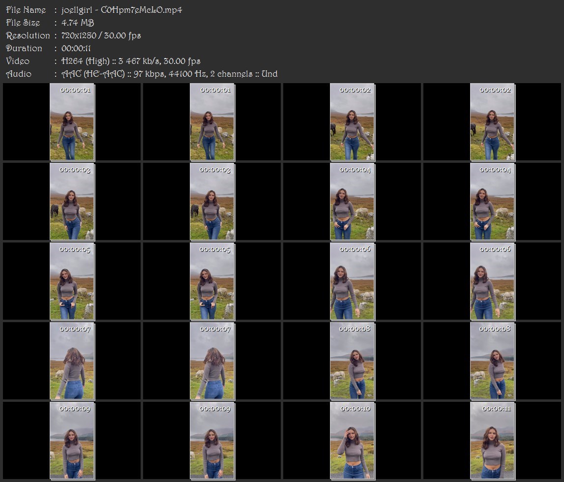Select the first thumbnail stamped 00:00:02

click(353, 122)
